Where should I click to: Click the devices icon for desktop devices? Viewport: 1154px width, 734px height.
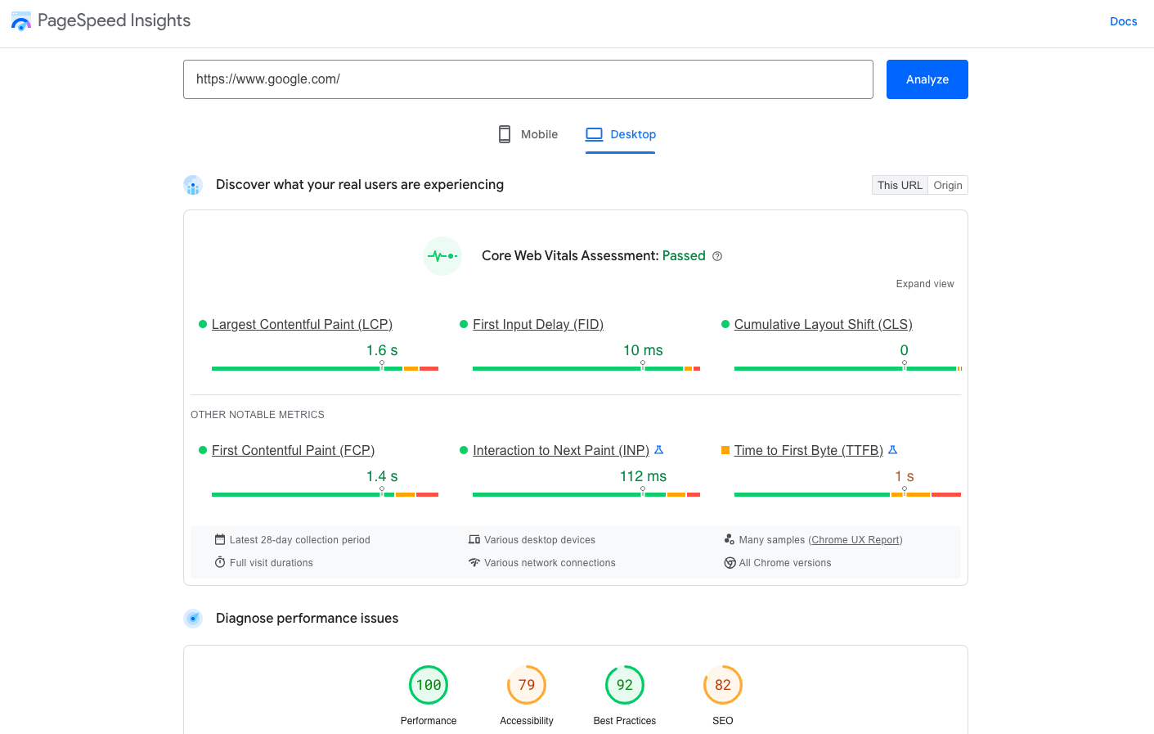pos(474,539)
